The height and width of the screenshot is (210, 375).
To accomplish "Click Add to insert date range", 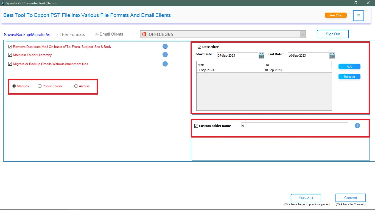I will pyautogui.click(x=349, y=66).
